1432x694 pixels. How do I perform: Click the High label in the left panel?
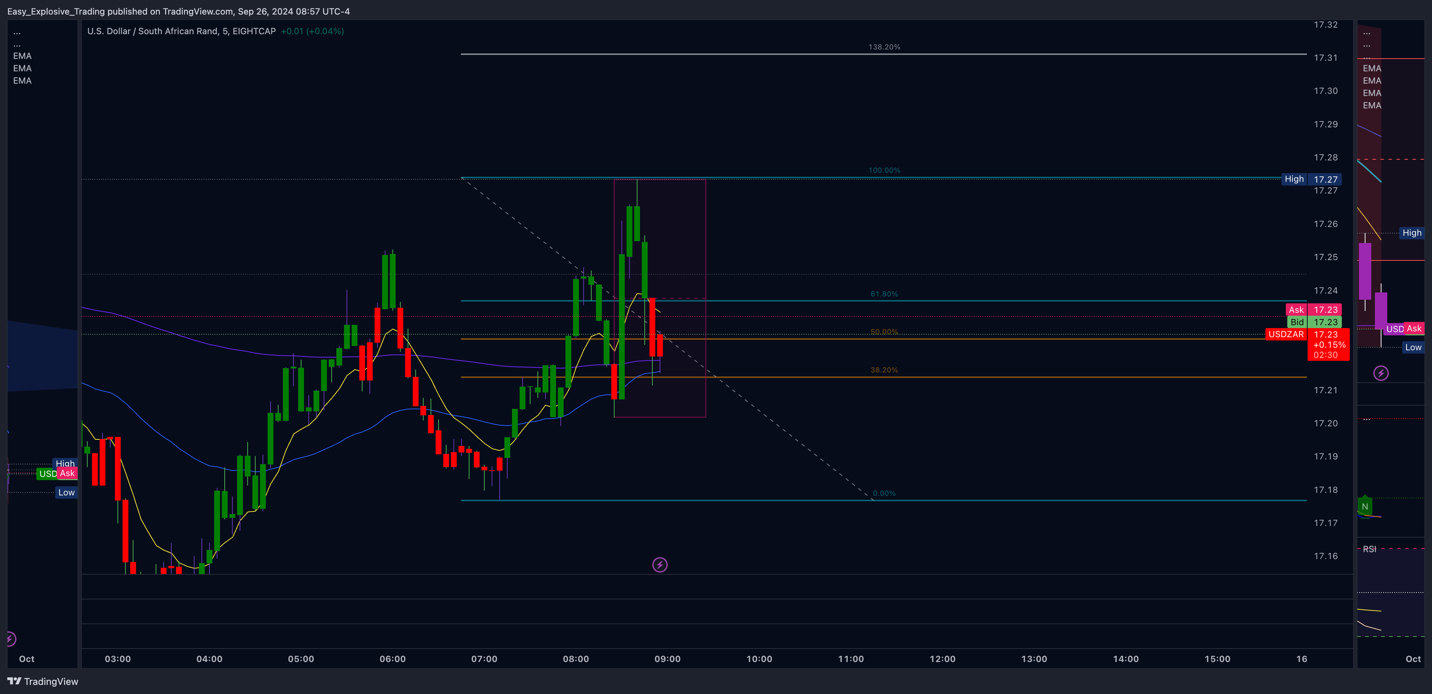pyautogui.click(x=65, y=463)
